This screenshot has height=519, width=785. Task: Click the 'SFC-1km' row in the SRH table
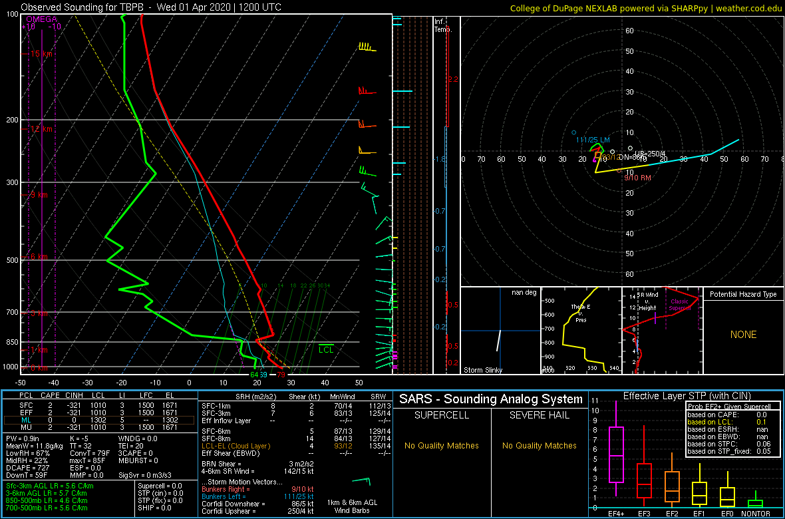(297, 406)
